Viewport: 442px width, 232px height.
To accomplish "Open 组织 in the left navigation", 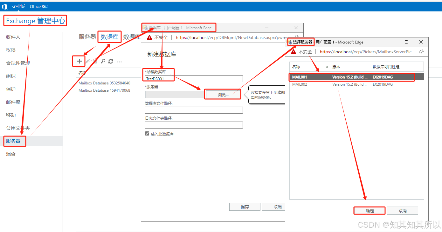I will (11, 76).
